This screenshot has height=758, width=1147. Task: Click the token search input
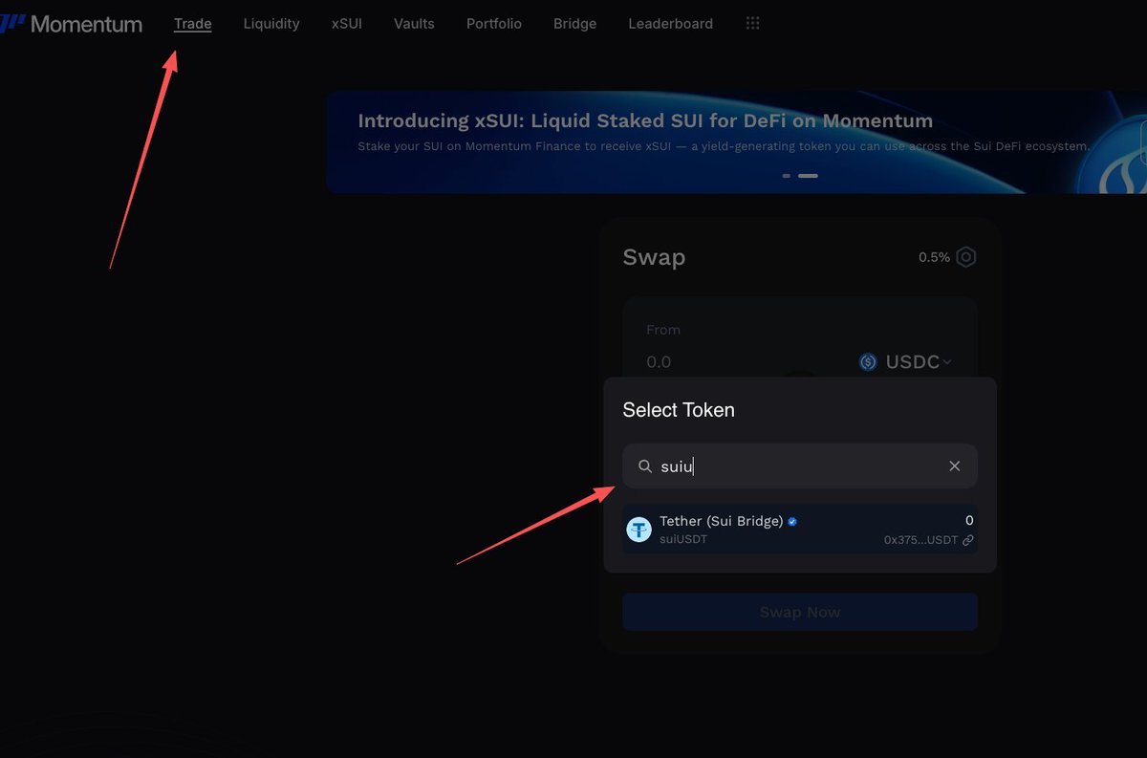(x=800, y=466)
